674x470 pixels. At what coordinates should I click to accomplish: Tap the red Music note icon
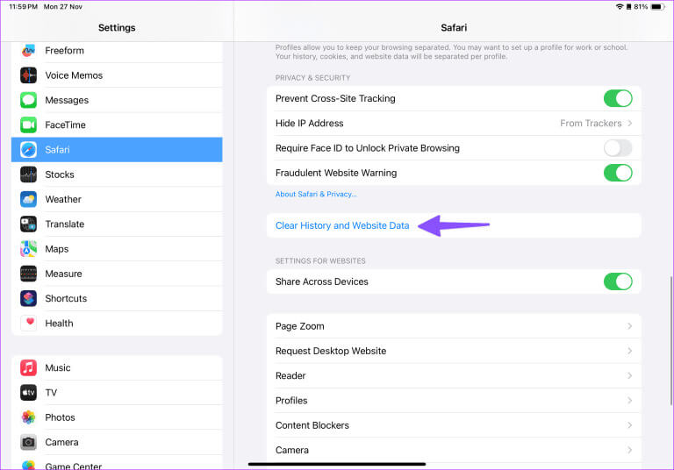tap(28, 367)
